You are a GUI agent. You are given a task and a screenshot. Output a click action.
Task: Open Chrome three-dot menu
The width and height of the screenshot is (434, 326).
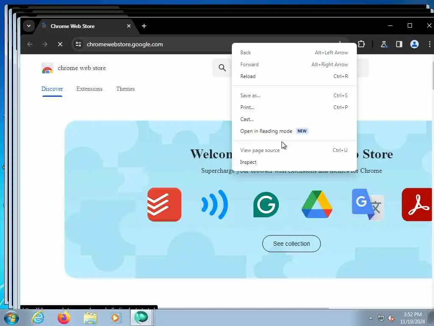pyautogui.click(x=430, y=44)
